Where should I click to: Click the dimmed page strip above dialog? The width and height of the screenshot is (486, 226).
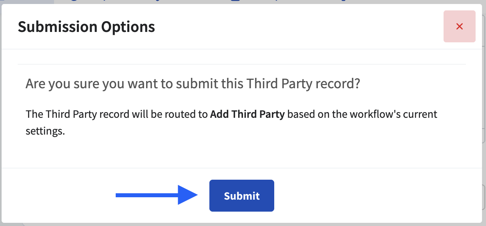240,2
